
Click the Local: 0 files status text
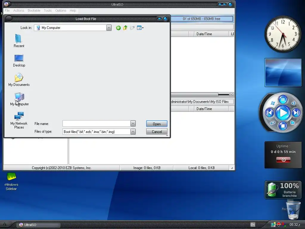coord(202,168)
